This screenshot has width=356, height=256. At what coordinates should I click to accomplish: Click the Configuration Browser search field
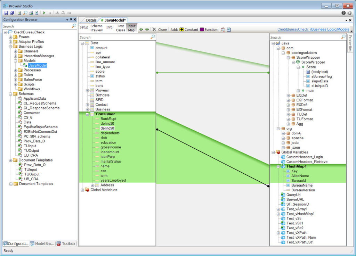tap(37, 26)
